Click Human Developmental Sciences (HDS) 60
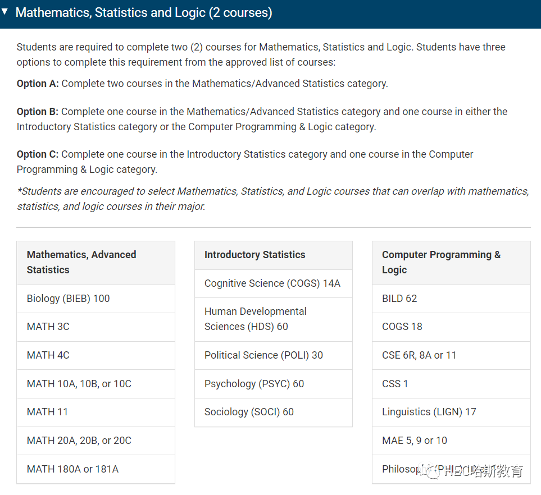 pyautogui.click(x=274, y=319)
